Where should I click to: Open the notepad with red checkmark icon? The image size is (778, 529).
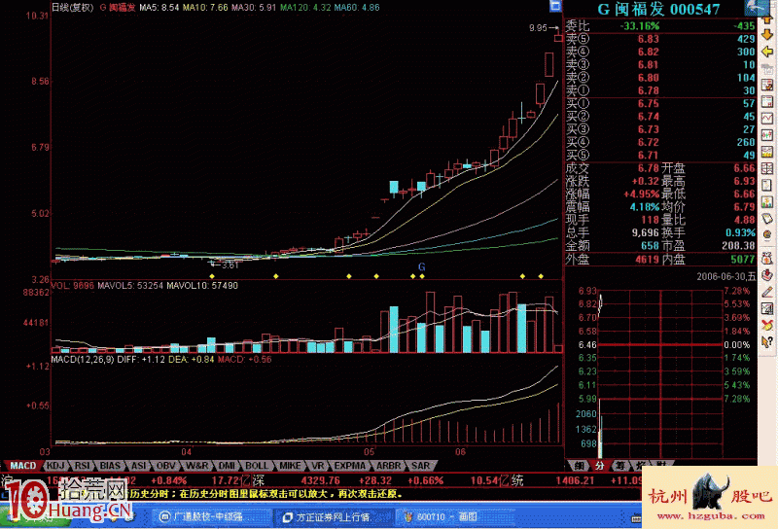pyautogui.click(x=767, y=85)
